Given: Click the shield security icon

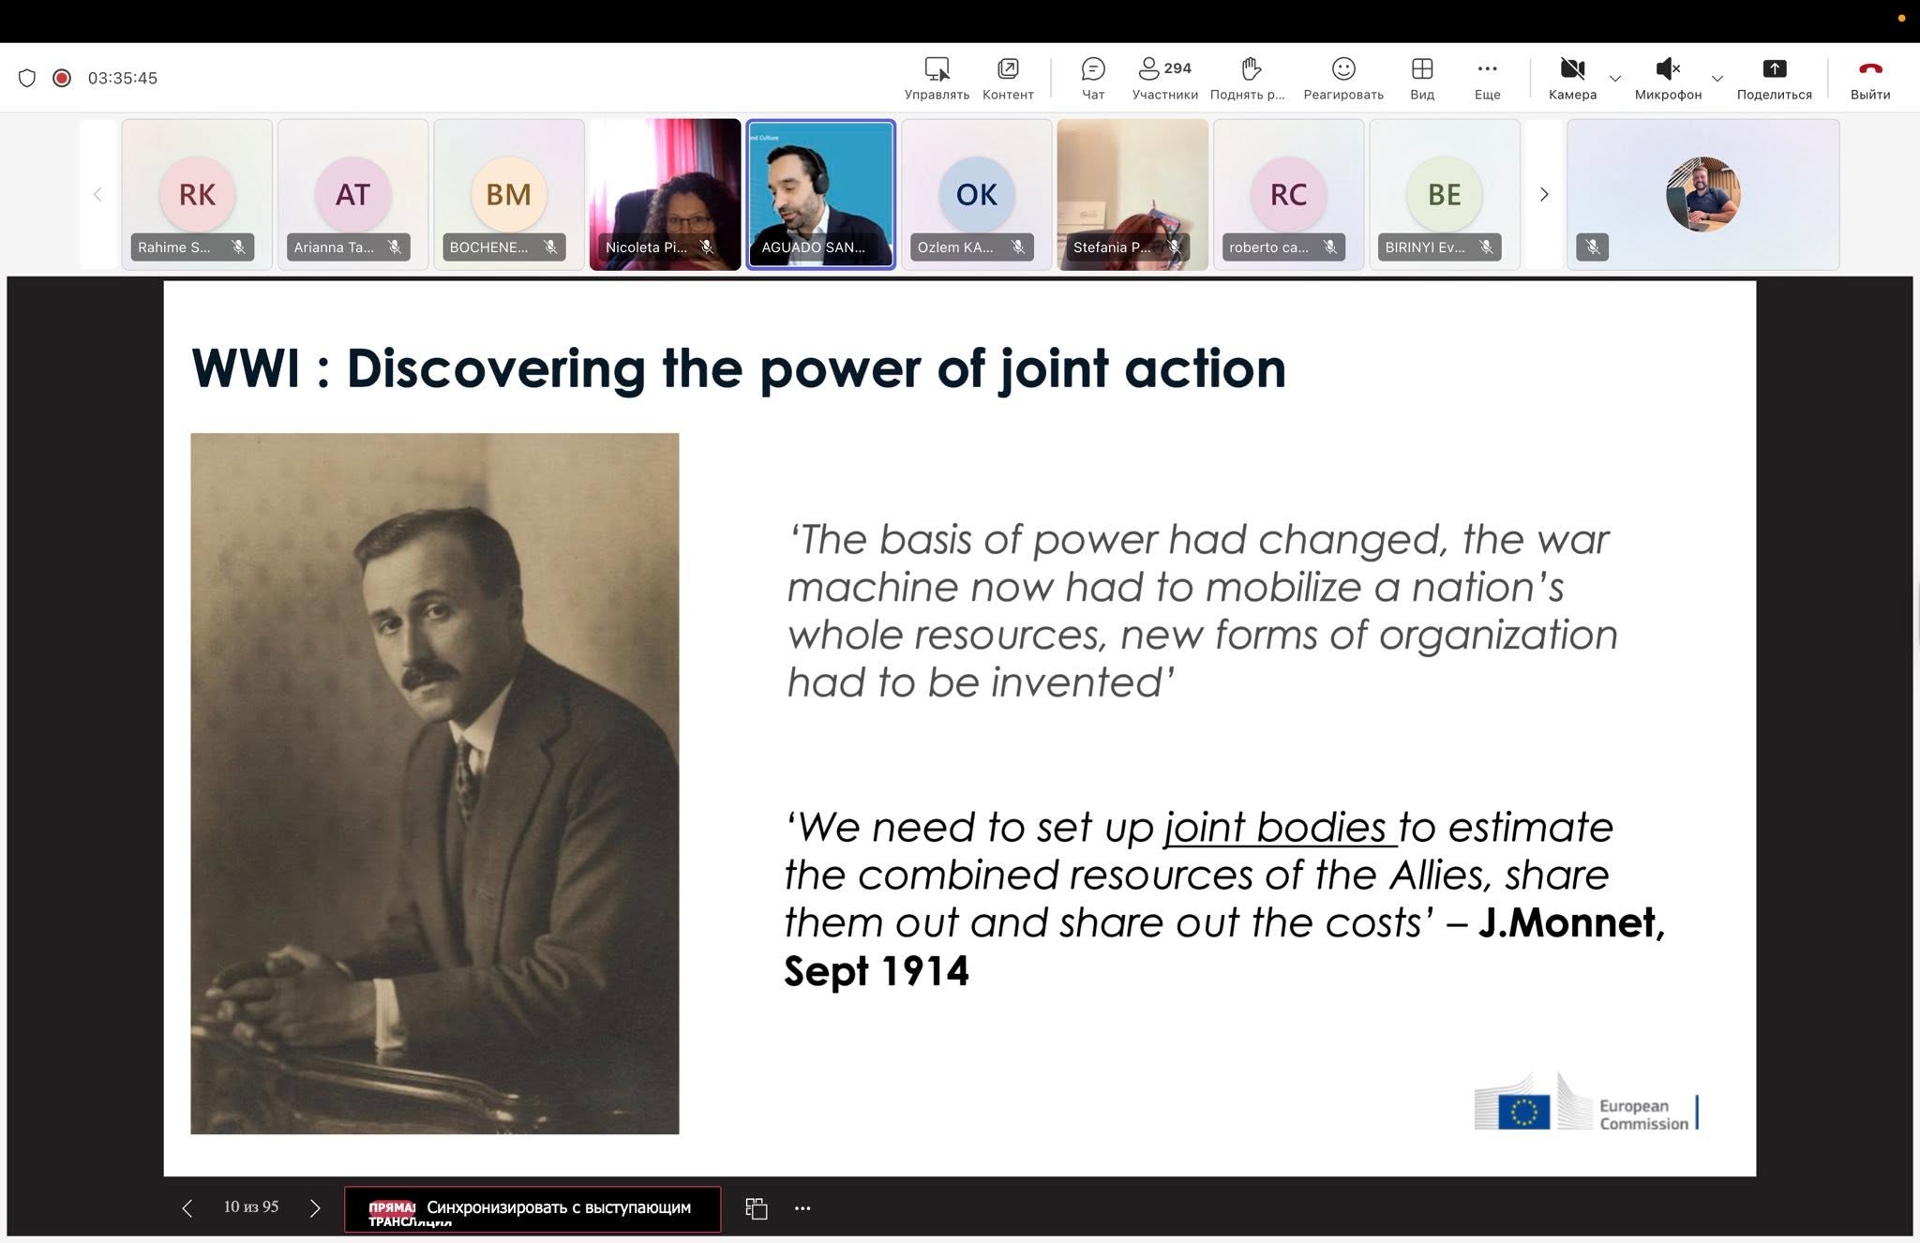Looking at the screenshot, I should [x=27, y=78].
